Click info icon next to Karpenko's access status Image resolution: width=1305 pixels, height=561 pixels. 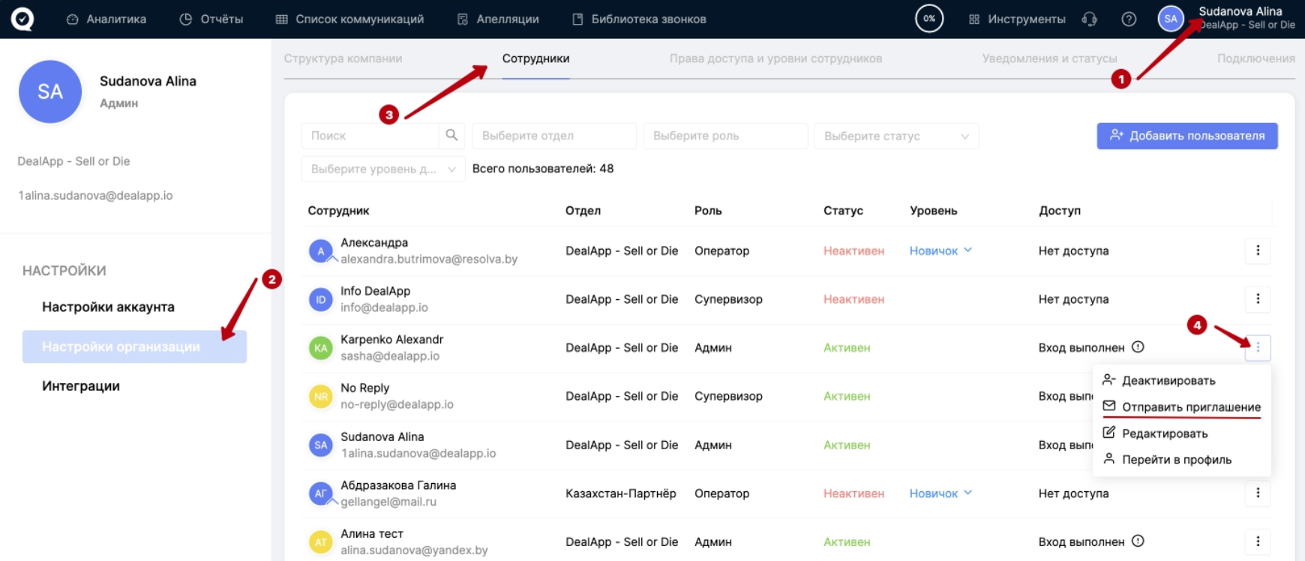coord(1138,347)
